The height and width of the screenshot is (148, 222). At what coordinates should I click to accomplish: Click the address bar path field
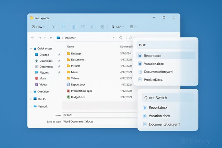coord(90,38)
